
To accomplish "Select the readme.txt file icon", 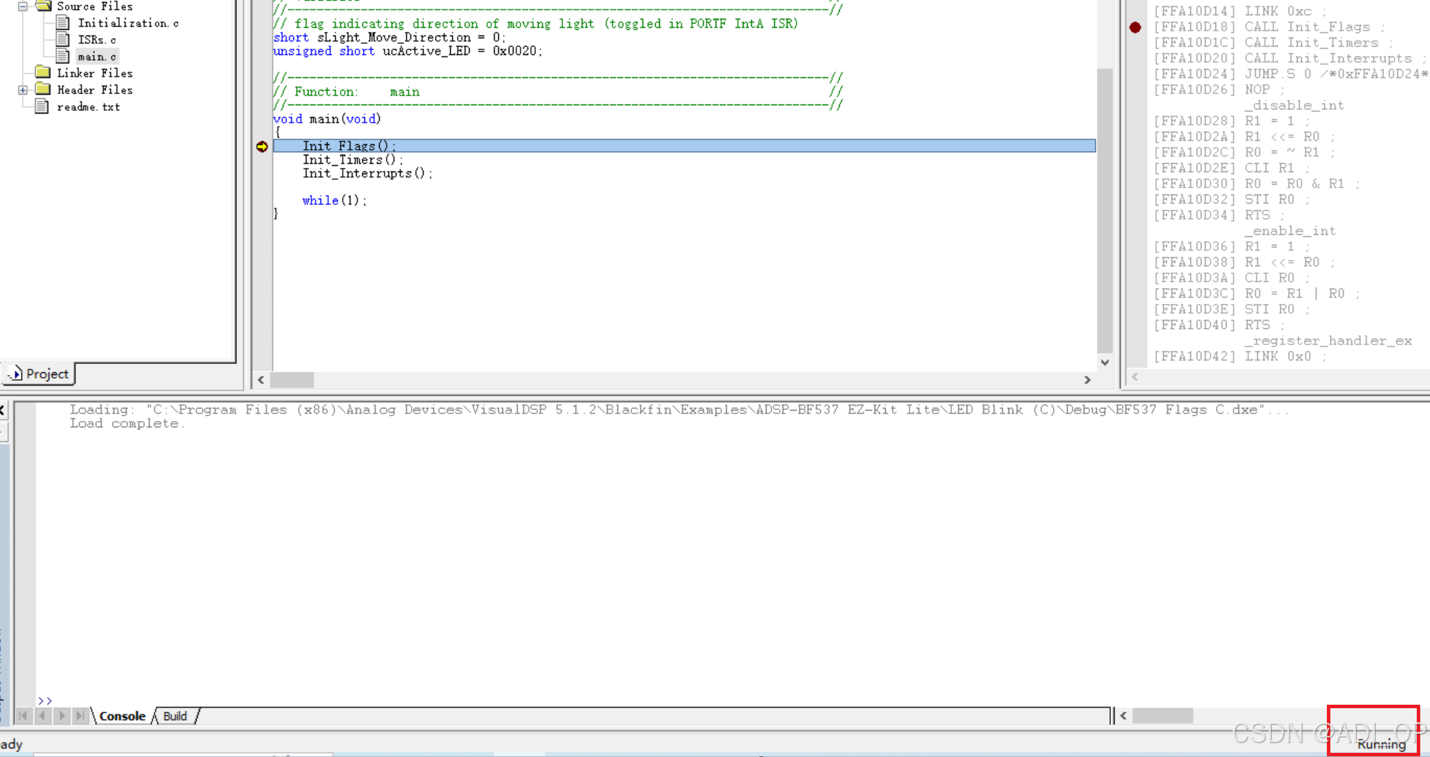I will click(x=42, y=107).
